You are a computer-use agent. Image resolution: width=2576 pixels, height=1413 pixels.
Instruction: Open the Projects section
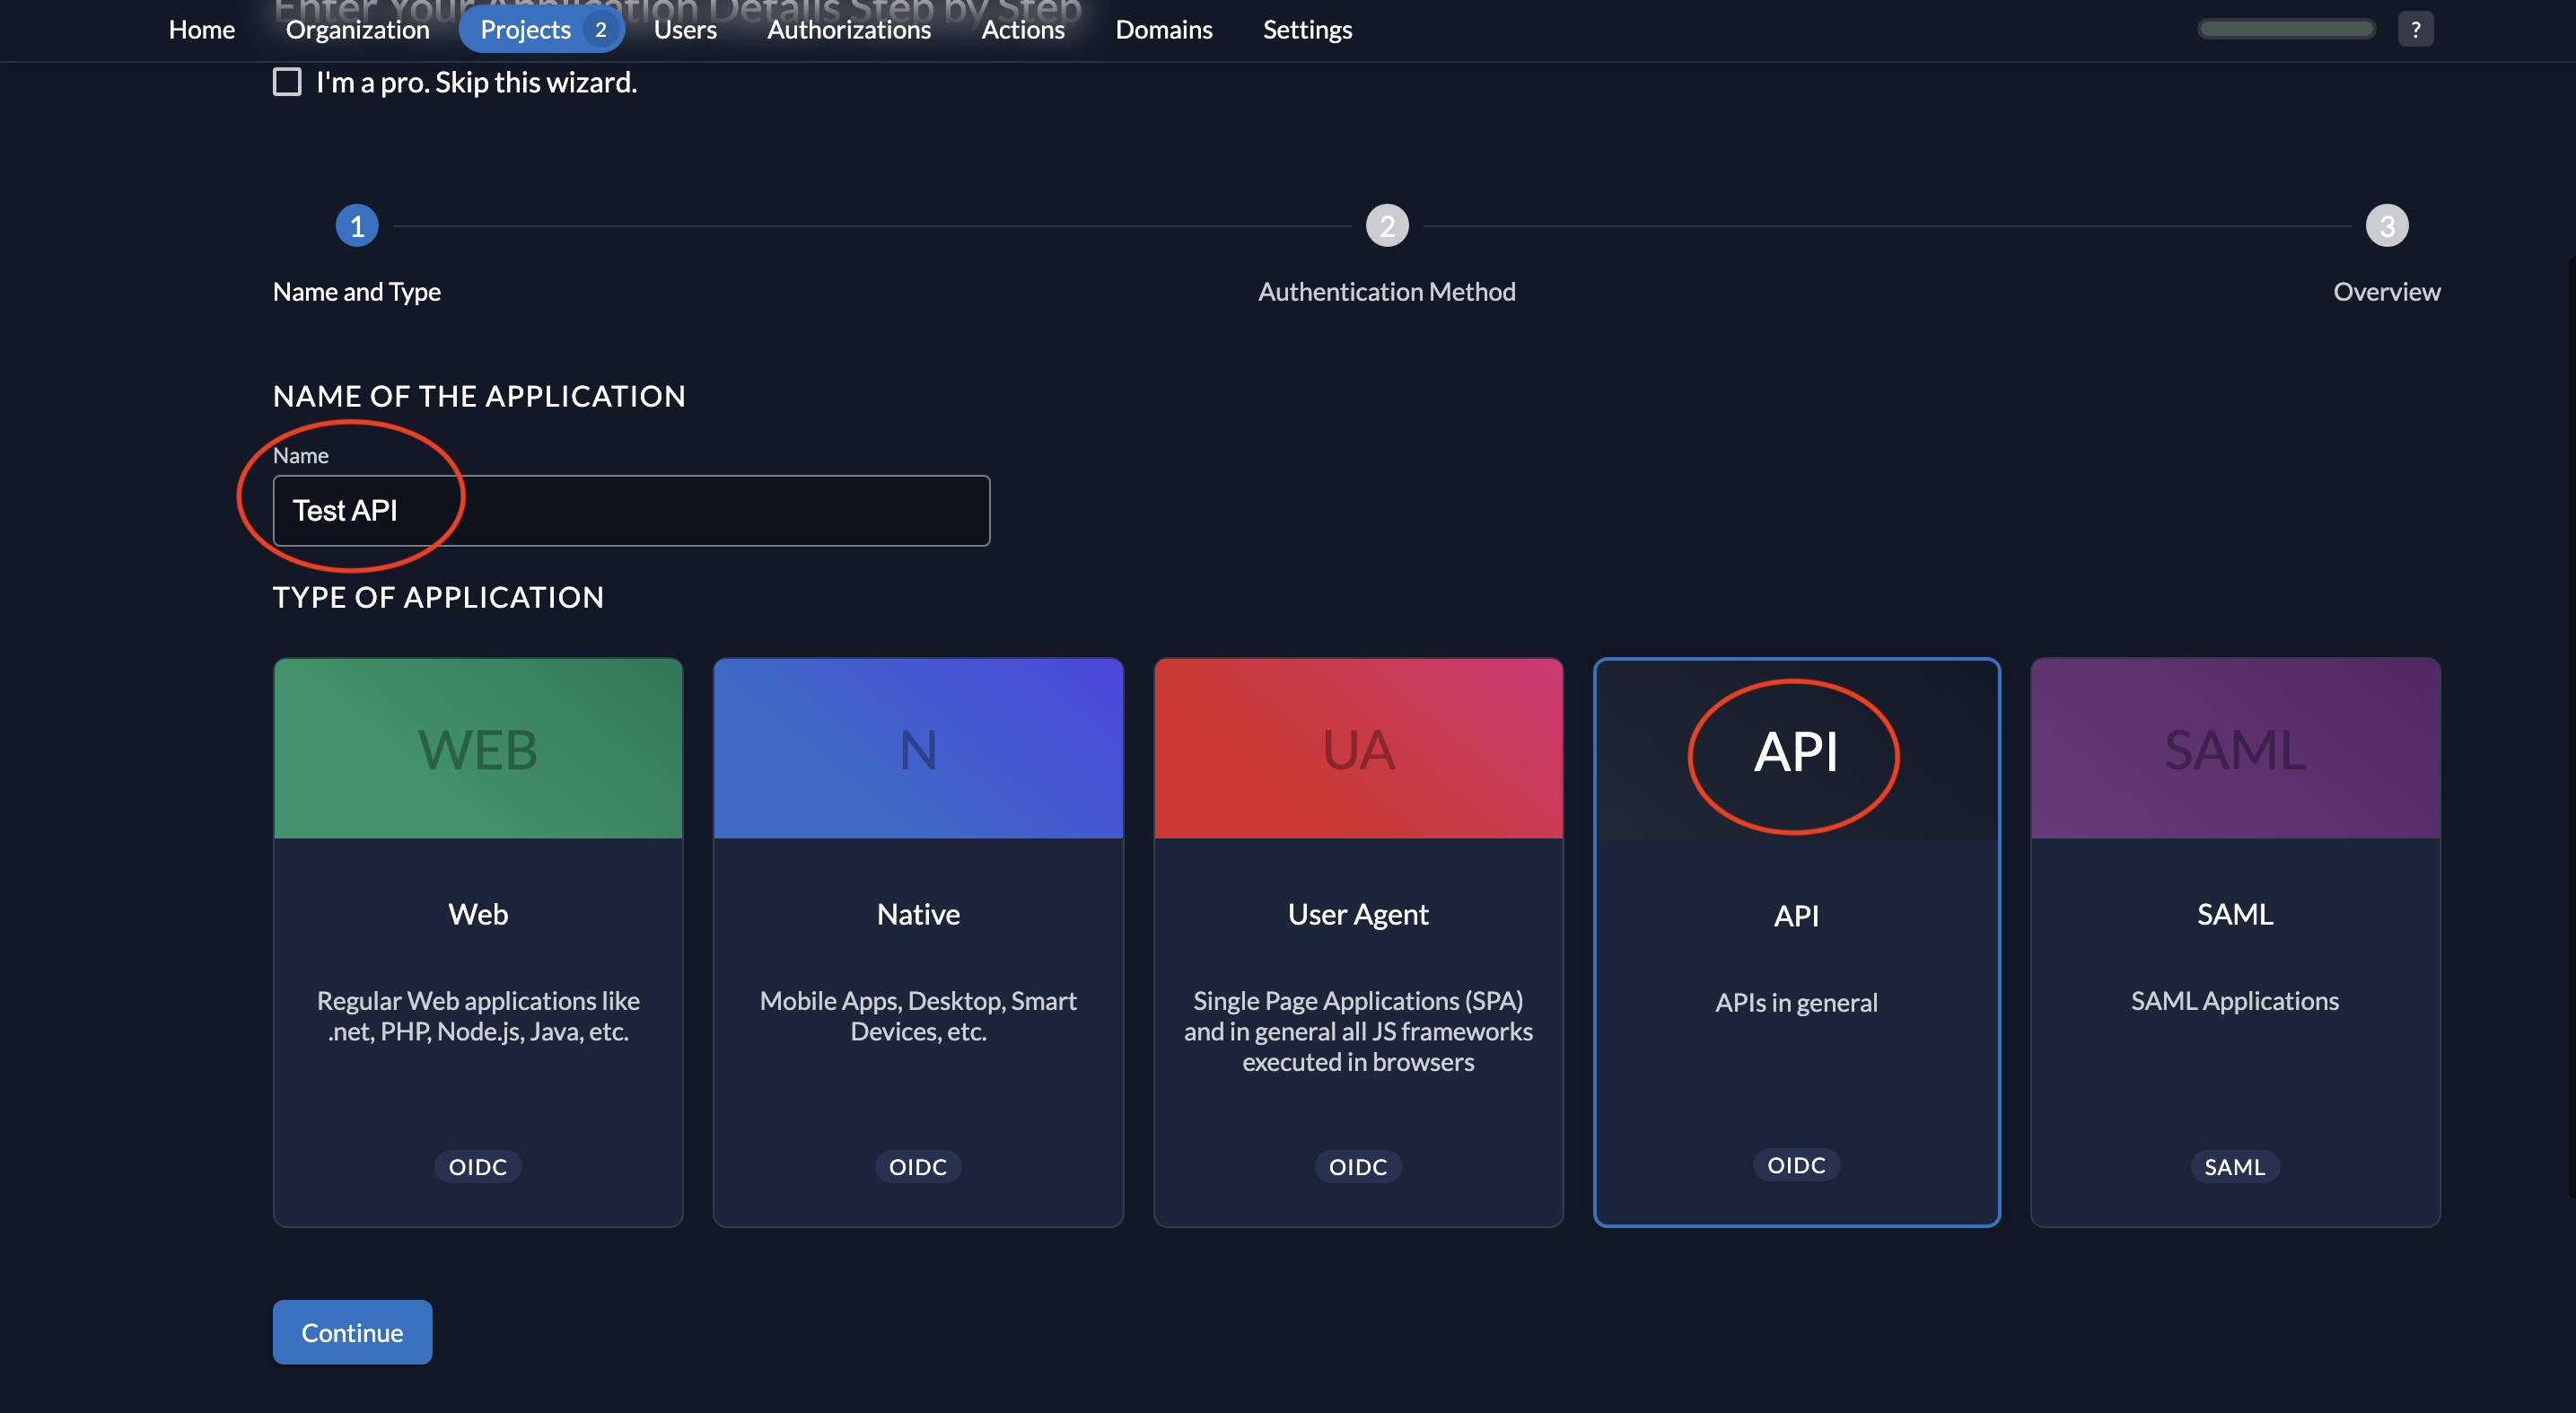(x=527, y=29)
